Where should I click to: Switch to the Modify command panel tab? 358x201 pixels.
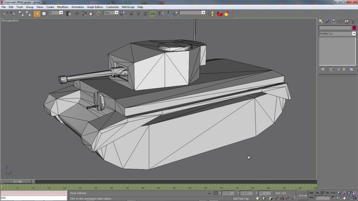point(328,21)
